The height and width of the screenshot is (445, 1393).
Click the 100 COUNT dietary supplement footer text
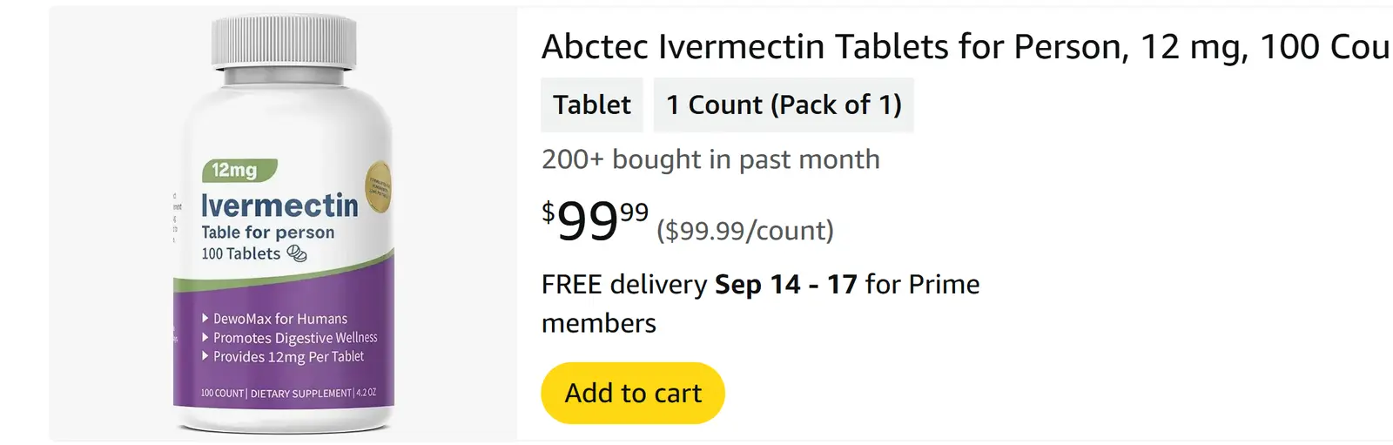pos(288,394)
